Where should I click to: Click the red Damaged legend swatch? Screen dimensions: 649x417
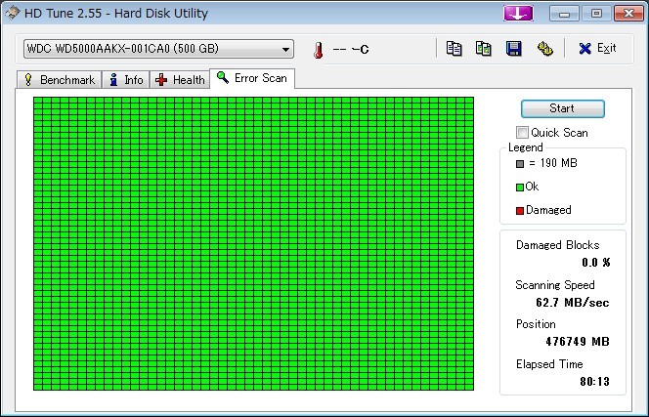(520, 211)
